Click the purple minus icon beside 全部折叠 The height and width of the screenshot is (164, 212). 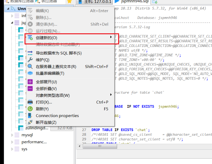[30, 89]
